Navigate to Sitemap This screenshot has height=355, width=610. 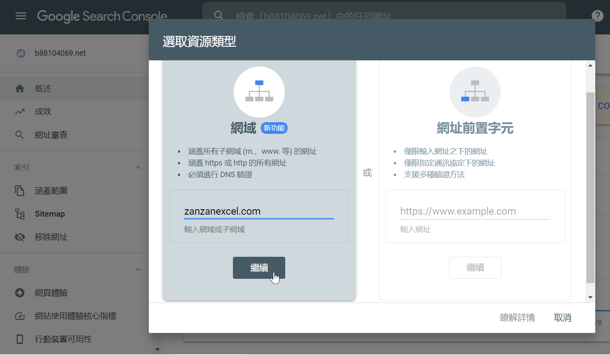pos(74,214)
